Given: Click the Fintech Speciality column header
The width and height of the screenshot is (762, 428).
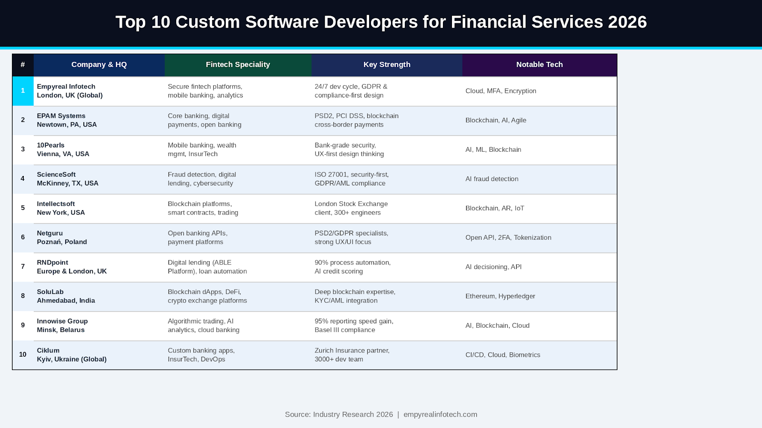Looking at the screenshot, I should 238,65.
